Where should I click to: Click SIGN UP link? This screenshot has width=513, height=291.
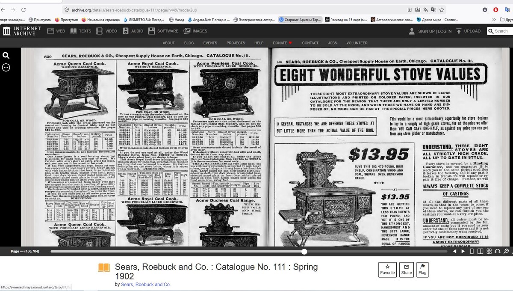pyautogui.click(x=426, y=31)
